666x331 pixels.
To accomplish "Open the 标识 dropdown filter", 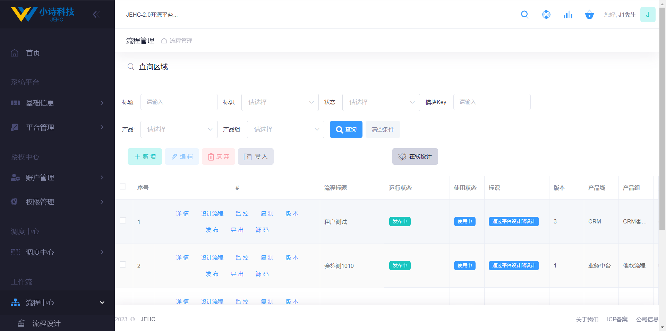I will click(x=280, y=102).
